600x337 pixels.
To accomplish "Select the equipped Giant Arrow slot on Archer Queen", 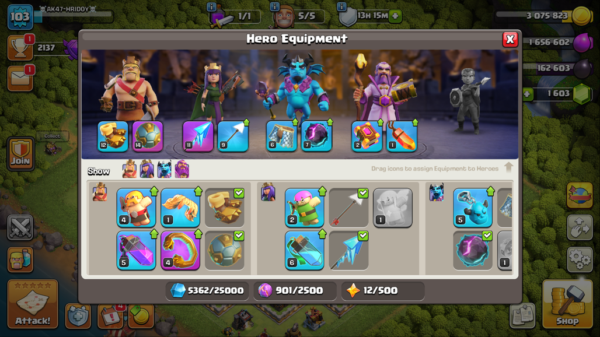I will (x=233, y=136).
